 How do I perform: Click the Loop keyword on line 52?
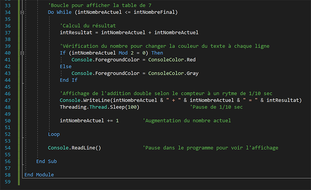tap(54, 134)
